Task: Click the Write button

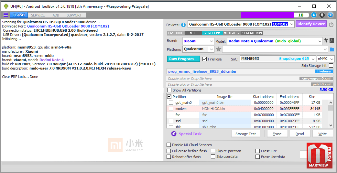Action: pyautogui.click(x=322, y=134)
